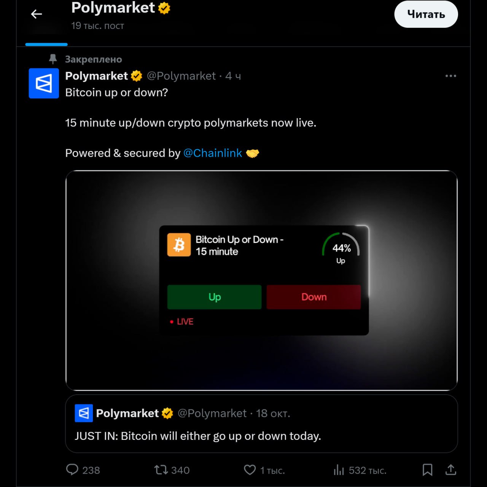
Task: Click the @Polymarket handle in post header
Action: pyautogui.click(x=181, y=76)
